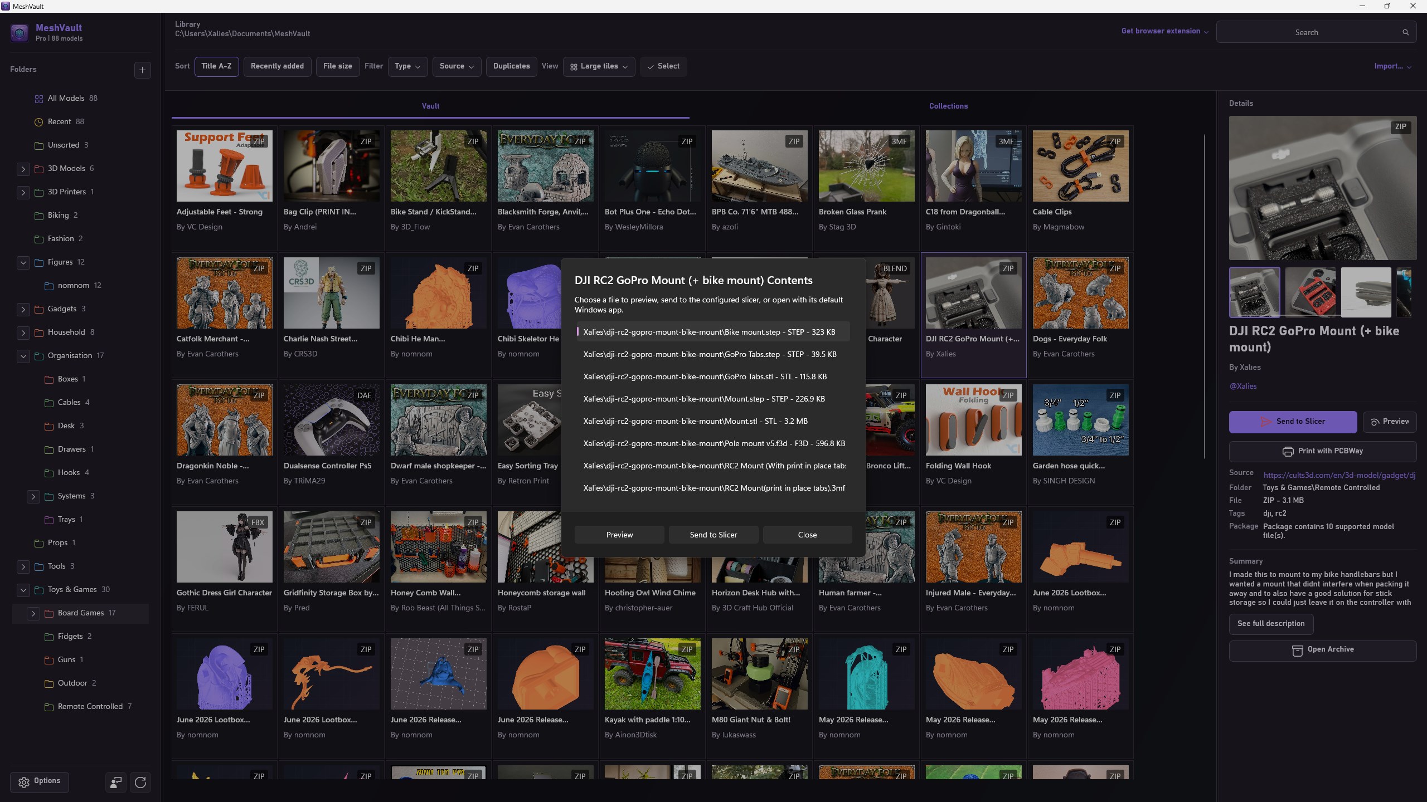Click See full description button
This screenshot has height=802, width=1427.
pyautogui.click(x=1271, y=624)
